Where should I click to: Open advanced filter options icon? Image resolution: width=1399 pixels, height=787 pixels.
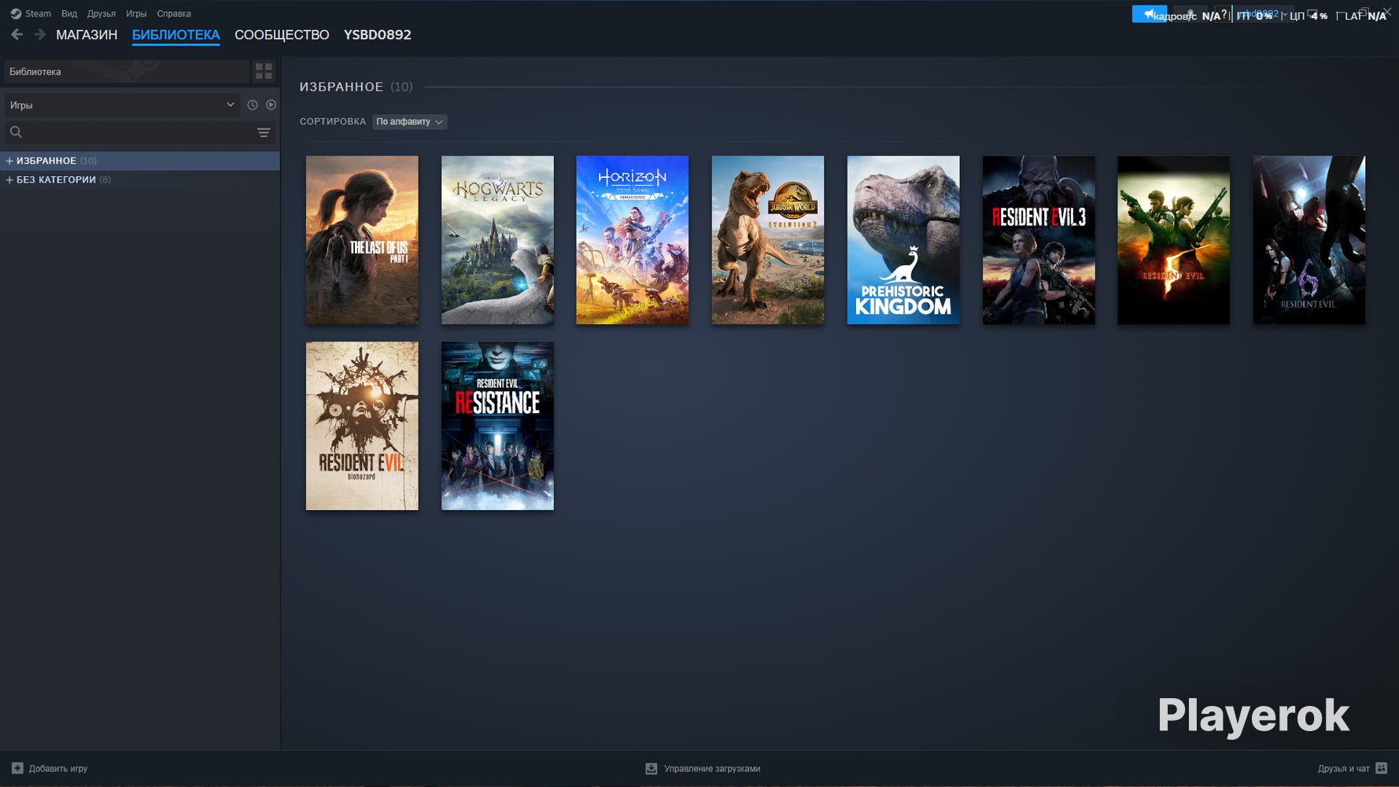(264, 132)
